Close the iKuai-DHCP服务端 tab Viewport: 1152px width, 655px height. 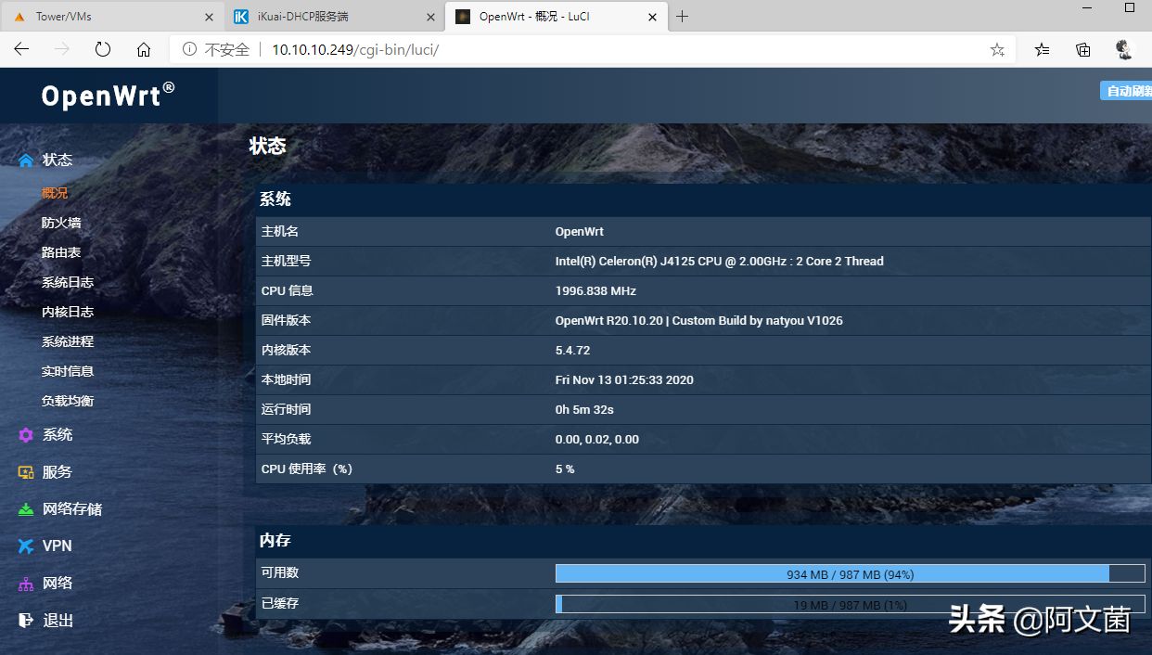point(430,17)
